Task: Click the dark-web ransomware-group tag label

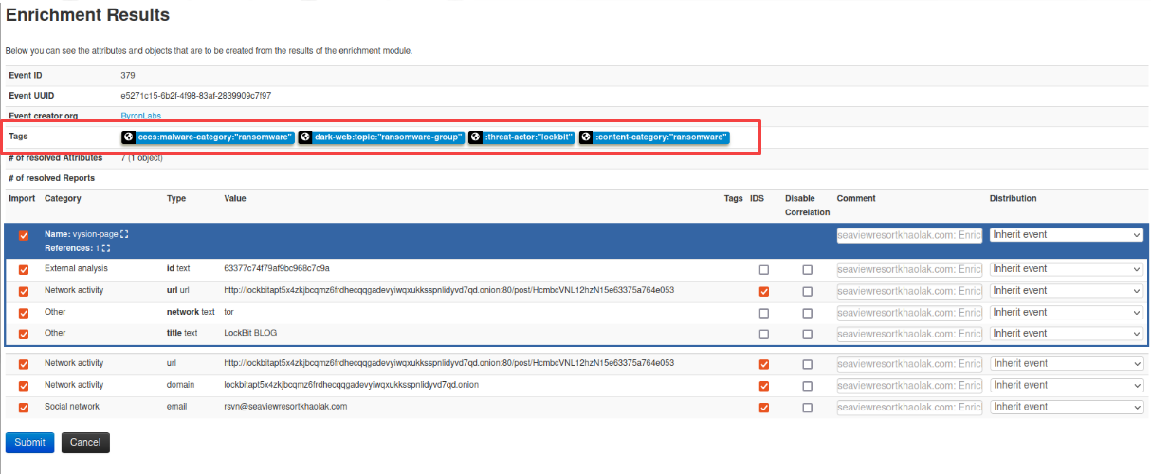Action: coord(389,137)
